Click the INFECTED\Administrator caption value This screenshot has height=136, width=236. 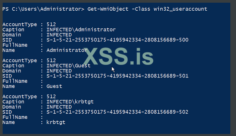tap(81, 30)
